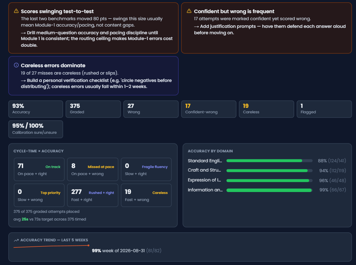Screen dimensions: 356x265
Task: Click the 94% (112/119) domain value
Action: point(333,171)
